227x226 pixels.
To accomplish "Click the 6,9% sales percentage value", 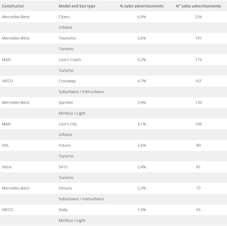I will click(142, 17).
